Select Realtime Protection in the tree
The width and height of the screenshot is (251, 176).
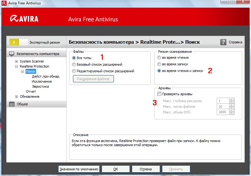(x=34, y=66)
